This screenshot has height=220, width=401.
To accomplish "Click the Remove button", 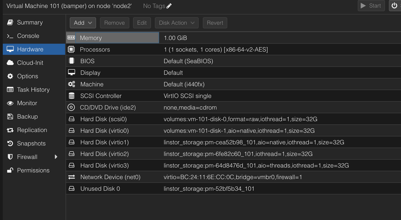I will click(x=115, y=23).
